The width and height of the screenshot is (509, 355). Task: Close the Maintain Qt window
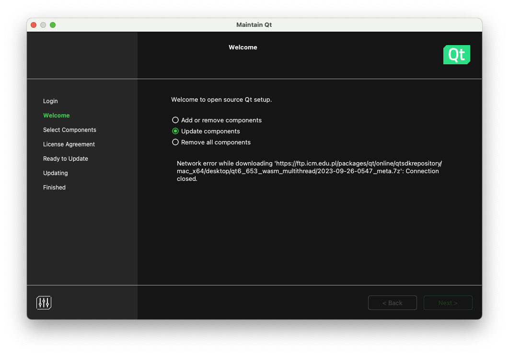pyautogui.click(x=34, y=25)
